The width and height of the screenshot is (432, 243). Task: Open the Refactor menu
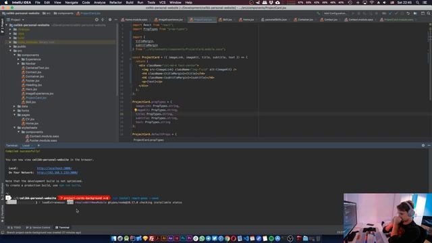(x=115, y=3)
